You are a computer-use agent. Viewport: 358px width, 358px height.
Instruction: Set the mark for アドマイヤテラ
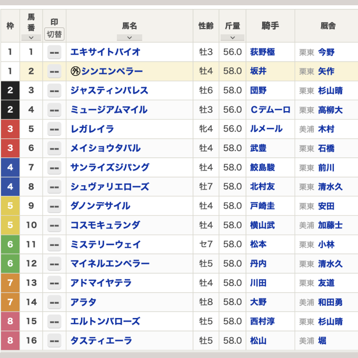pyautogui.click(x=54, y=283)
